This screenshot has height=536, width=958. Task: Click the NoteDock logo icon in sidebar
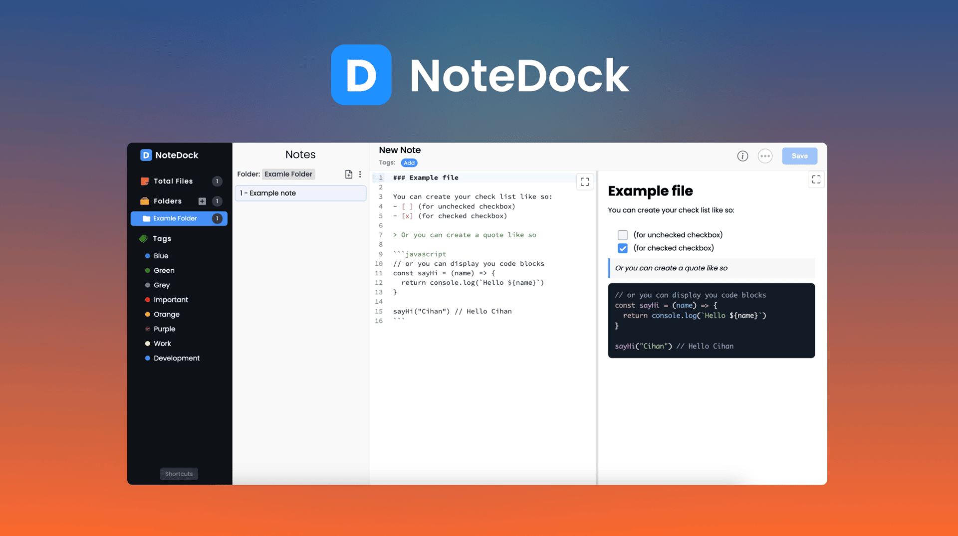pyautogui.click(x=145, y=155)
